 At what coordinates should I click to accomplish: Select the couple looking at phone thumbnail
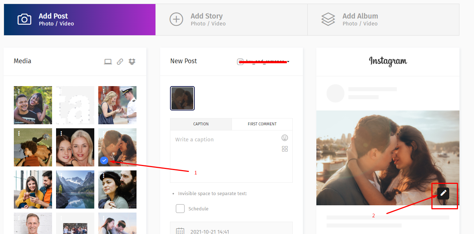[33, 189]
